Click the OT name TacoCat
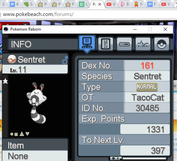The width and height of the screenshot is (177, 161). pos(148,97)
